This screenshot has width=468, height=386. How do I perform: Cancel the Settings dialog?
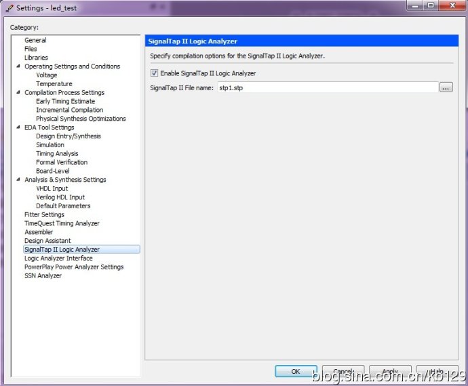tap(343, 371)
